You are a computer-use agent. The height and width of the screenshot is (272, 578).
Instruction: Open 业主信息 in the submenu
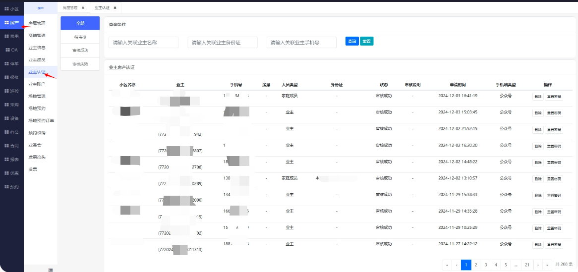coord(37,48)
